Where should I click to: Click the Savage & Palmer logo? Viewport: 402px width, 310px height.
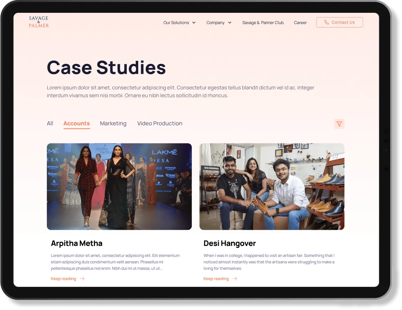pos(39,21)
